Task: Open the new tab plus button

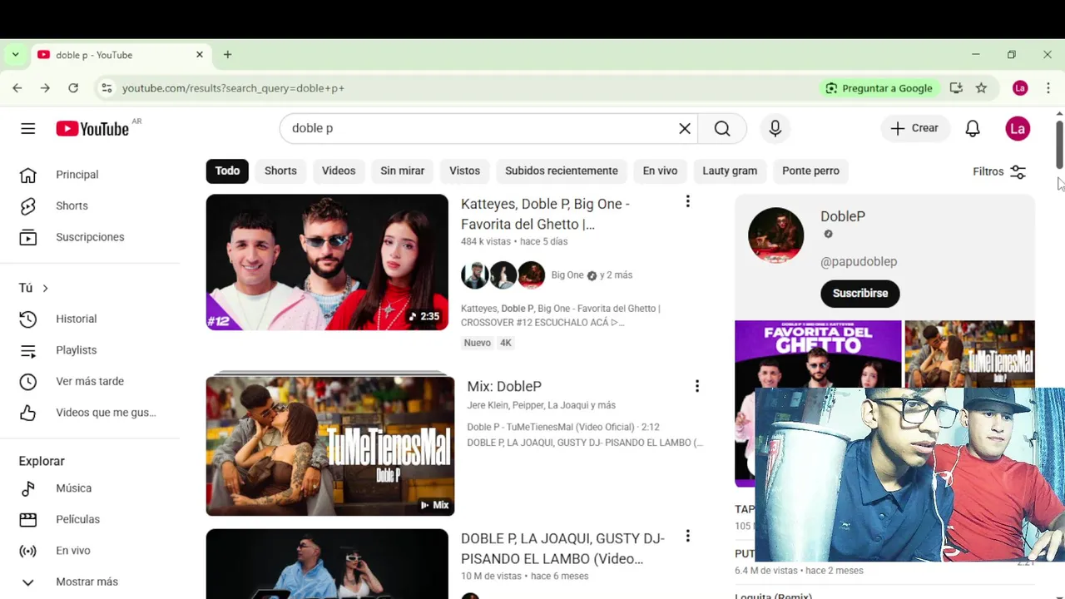Action: (227, 55)
